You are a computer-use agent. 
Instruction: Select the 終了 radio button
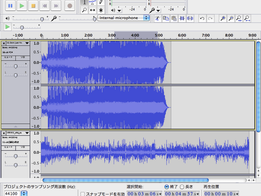pos(166,187)
